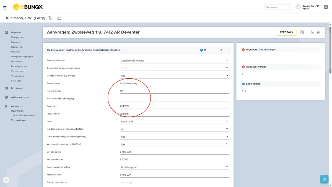This screenshot has width=332, height=187.
Task: Click the Postcode field showing 7241VN
Action: pyautogui.click(x=175, y=106)
